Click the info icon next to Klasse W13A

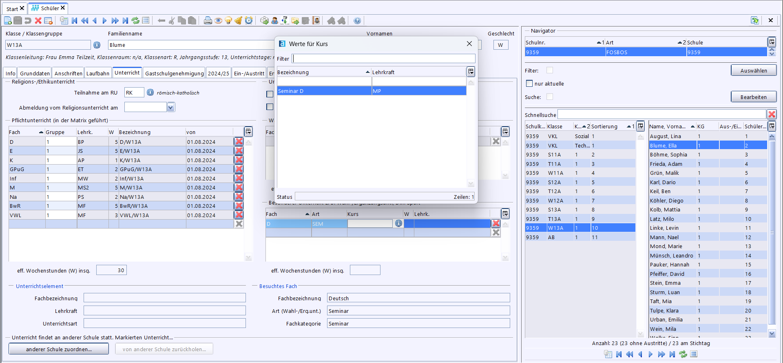click(x=97, y=45)
